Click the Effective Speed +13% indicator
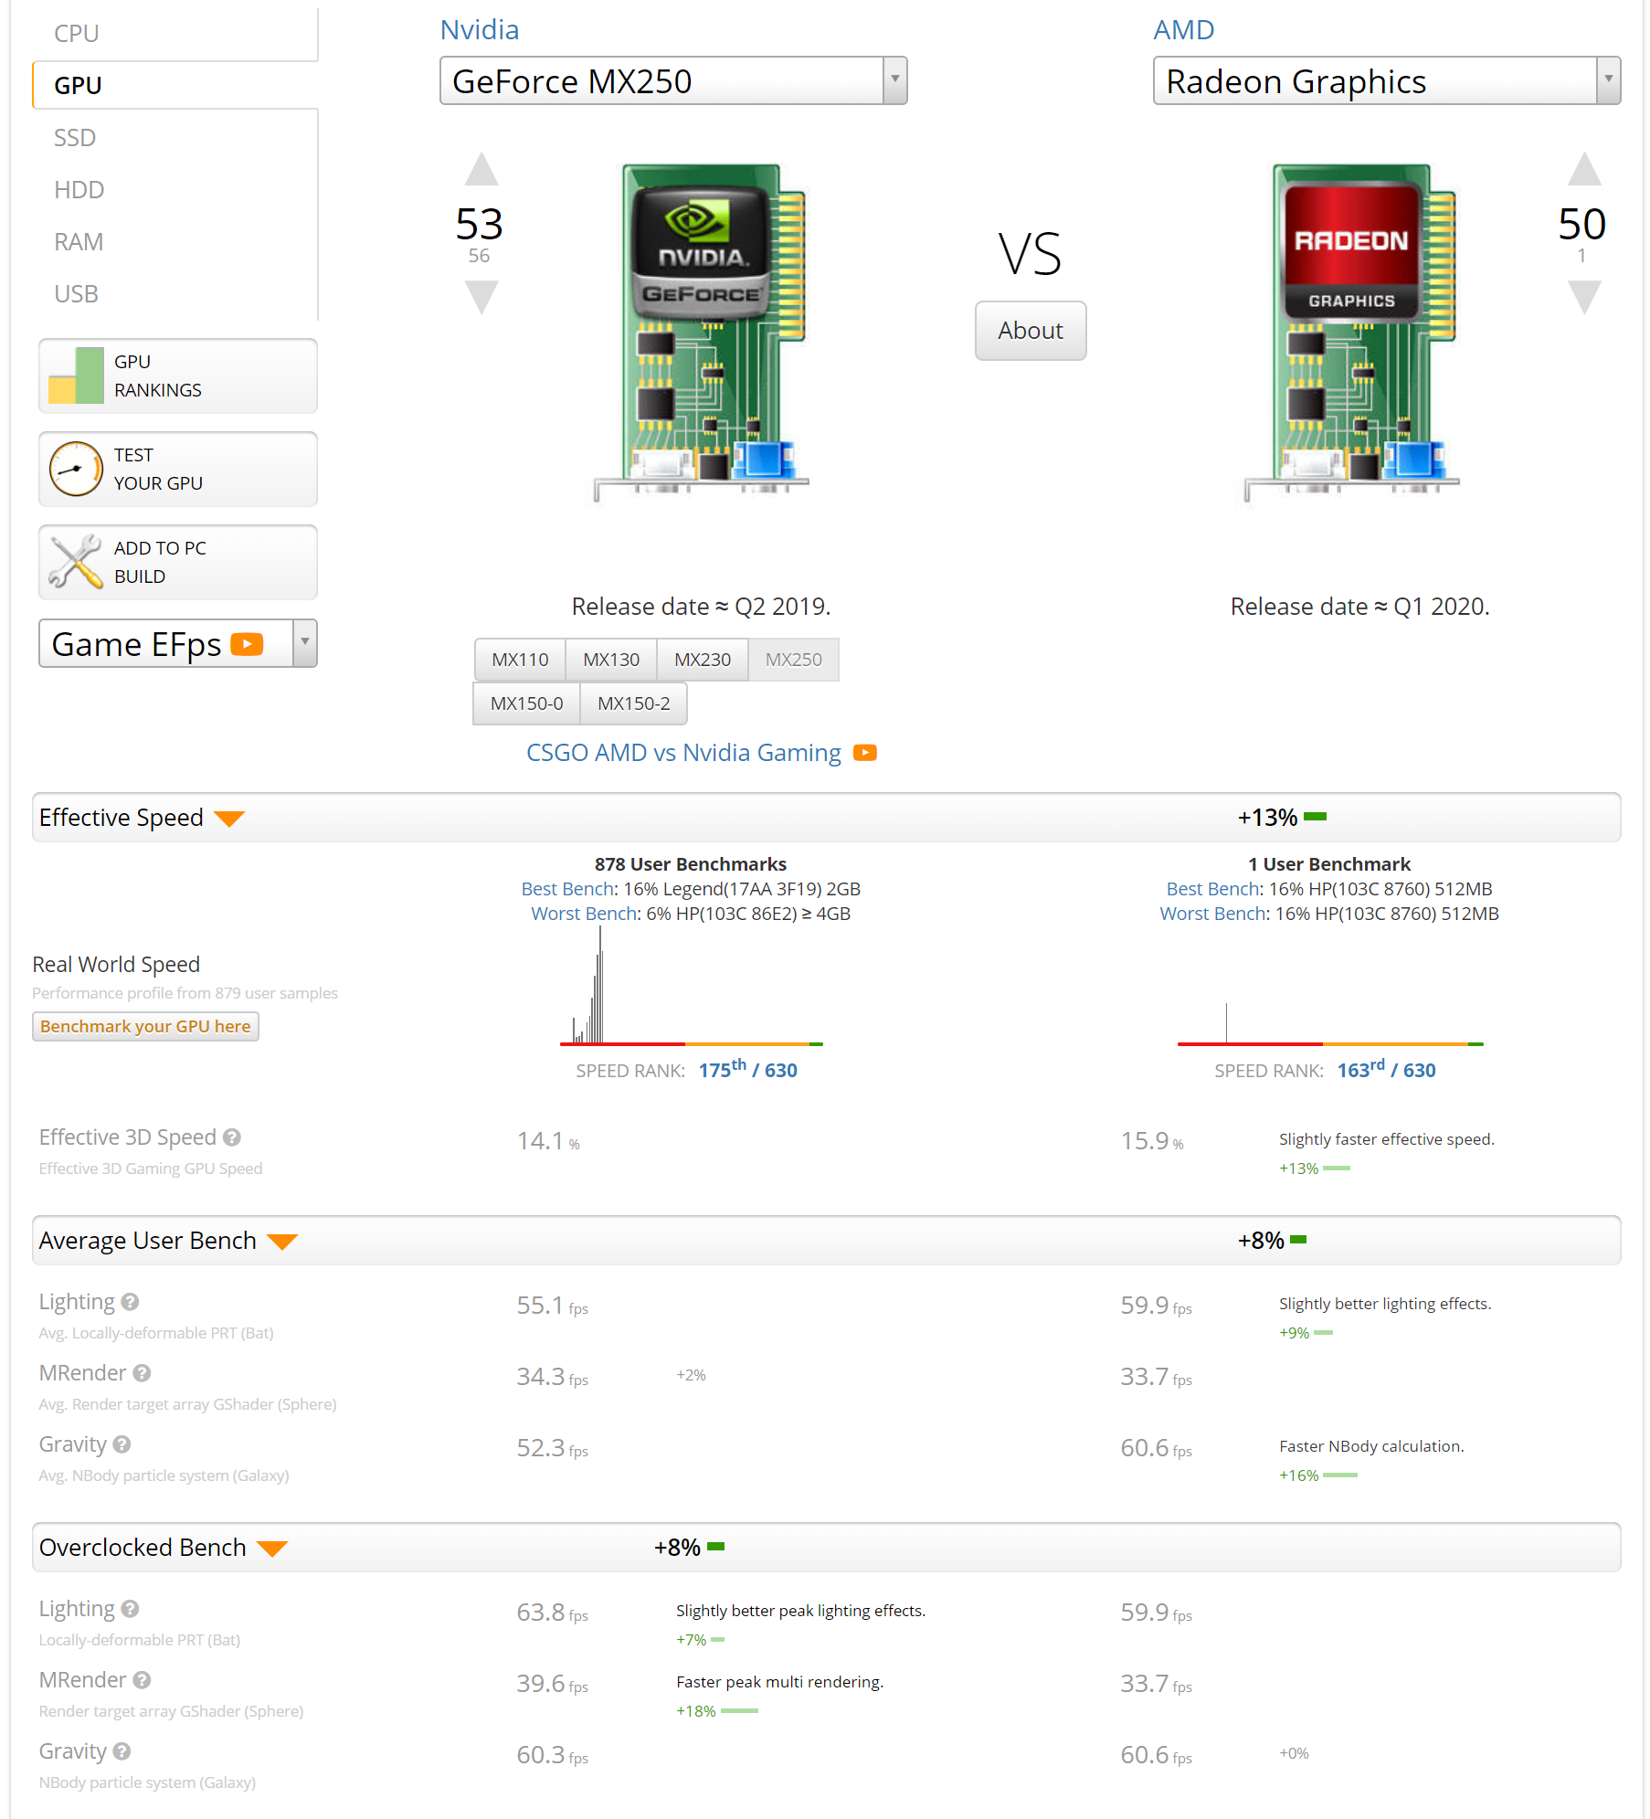 (1282, 818)
